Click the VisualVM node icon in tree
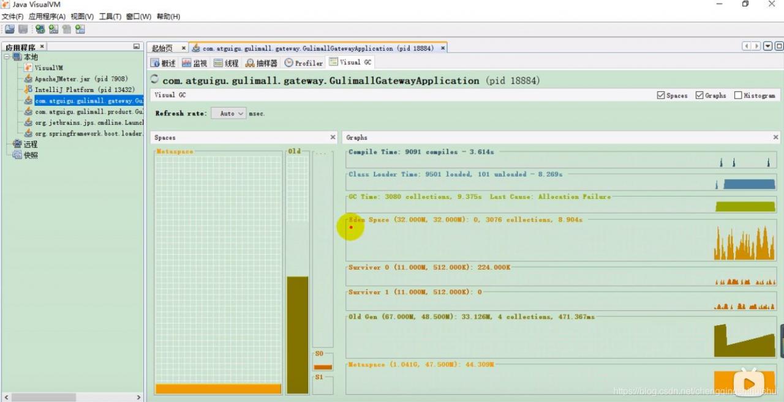The image size is (784, 402). pyautogui.click(x=28, y=68)
